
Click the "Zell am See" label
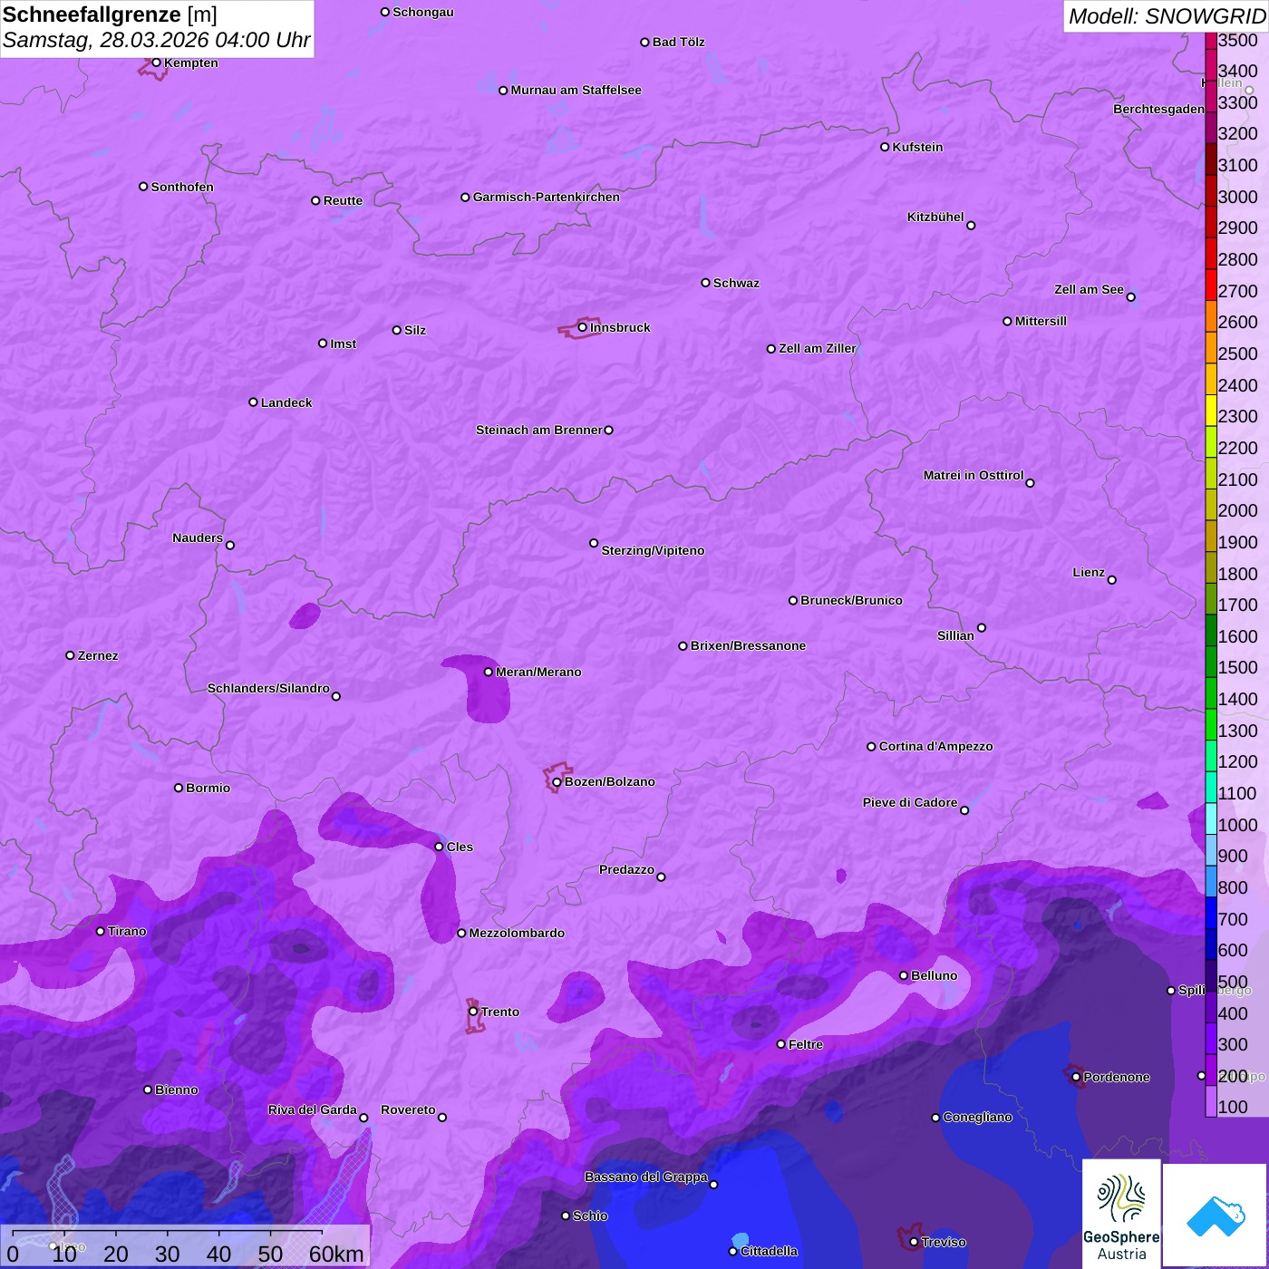(1089, 289)
